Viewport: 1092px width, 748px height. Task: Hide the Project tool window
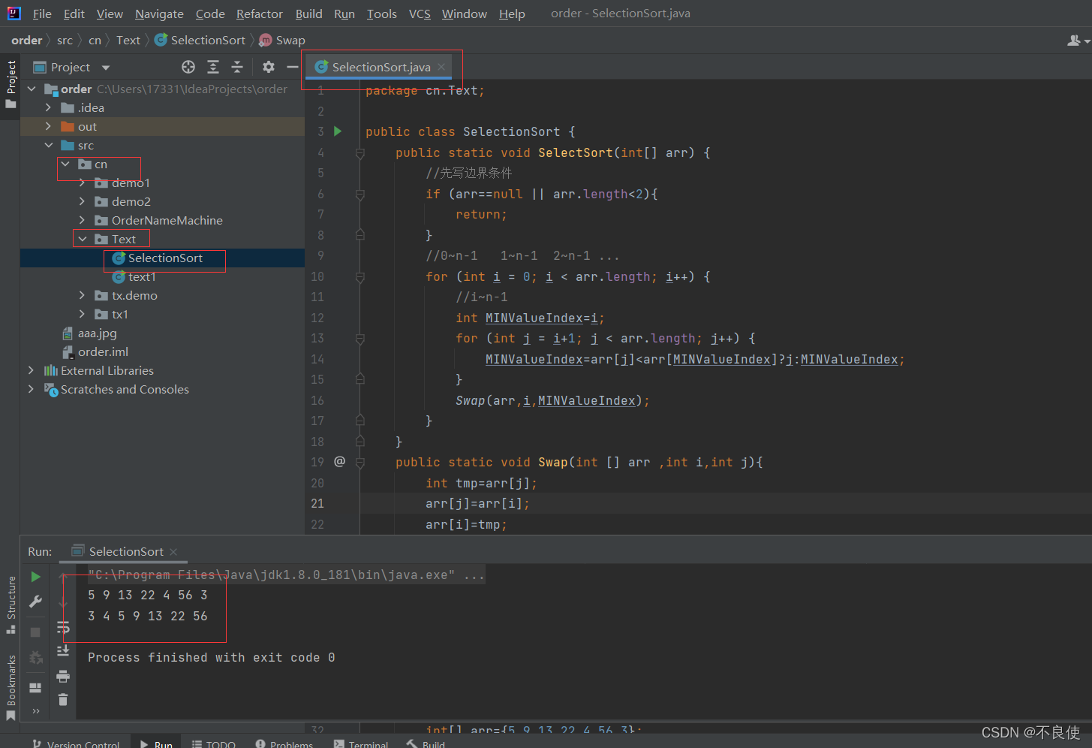[x=293, y=67]
